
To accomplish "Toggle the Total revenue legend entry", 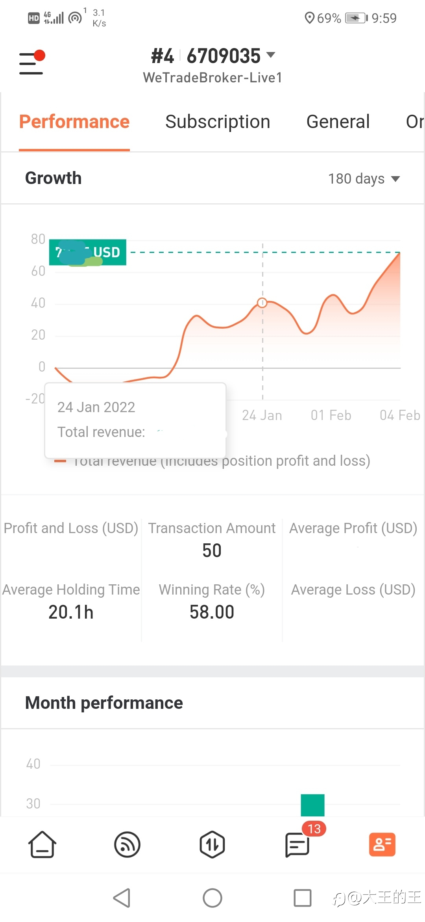I will 213,461.
